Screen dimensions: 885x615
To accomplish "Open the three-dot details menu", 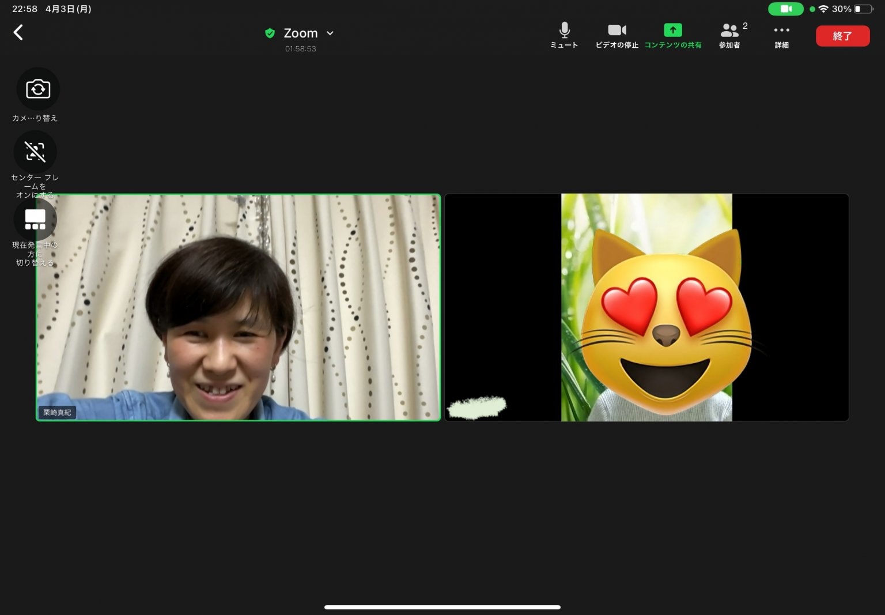I will point(781,35).
